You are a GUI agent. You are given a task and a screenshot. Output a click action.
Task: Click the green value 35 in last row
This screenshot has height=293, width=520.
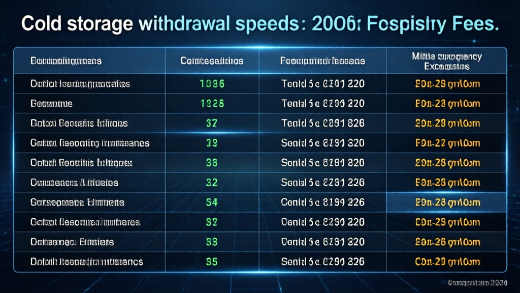(x=212, y=262)
